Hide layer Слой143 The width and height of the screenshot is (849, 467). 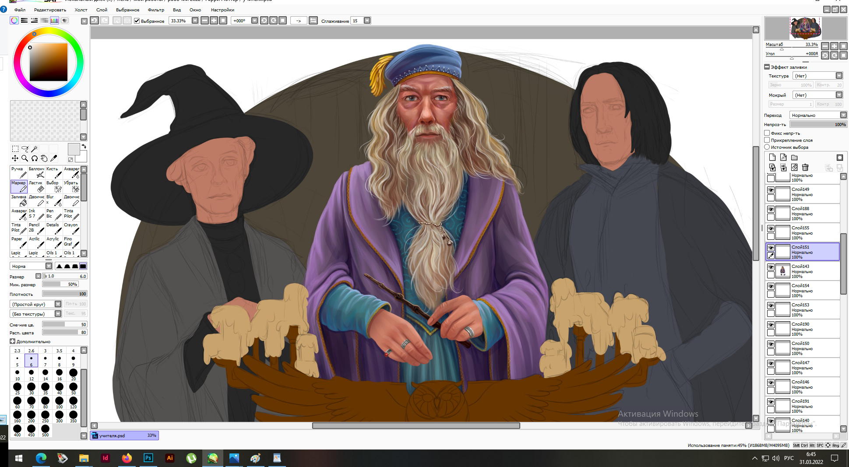coord(771,267)
